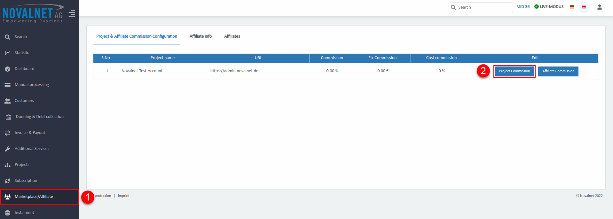Viewport: 613px width, 219px height.
Task: Click the Affiliate Commission button
Action: [x=558, y=71]
